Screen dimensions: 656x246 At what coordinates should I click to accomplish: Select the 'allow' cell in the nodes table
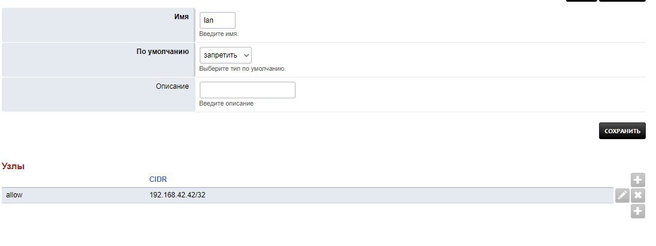(14, 195)
